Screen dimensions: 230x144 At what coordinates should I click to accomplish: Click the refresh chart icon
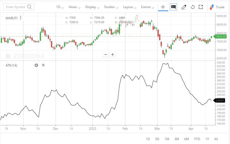(x=193, y=7)
